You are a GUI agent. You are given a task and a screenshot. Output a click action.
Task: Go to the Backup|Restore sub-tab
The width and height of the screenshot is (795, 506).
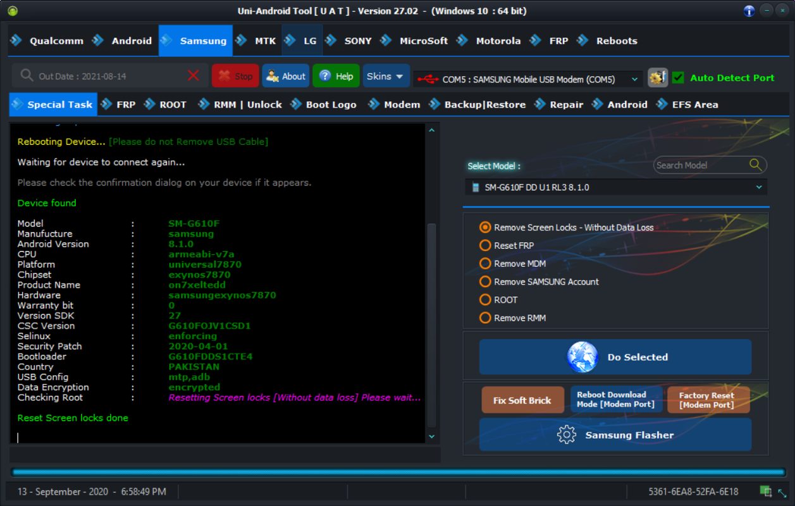(x=478, y=104)
